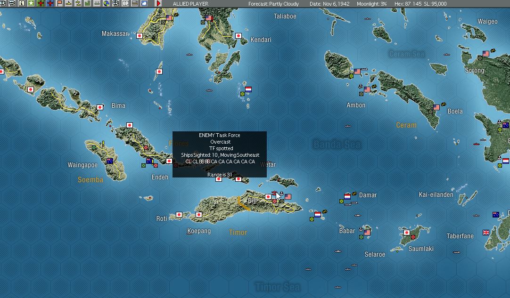Open the cloud weather toolbar icon

click(144, 4)
